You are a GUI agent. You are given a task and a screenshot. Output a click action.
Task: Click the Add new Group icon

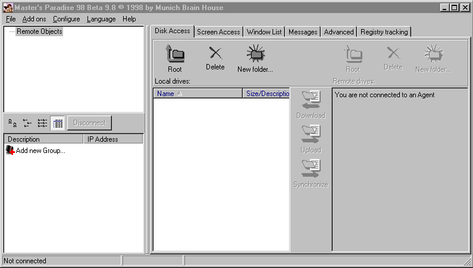[10, 151]
